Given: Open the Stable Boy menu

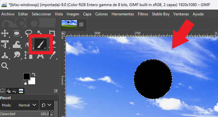Looking at the screenshot, I should (x=161, y=14).
